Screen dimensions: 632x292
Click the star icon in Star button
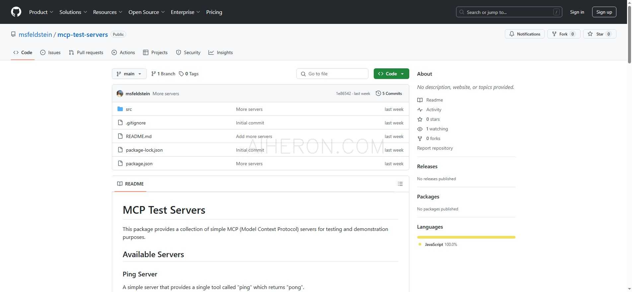coord(590,34)
